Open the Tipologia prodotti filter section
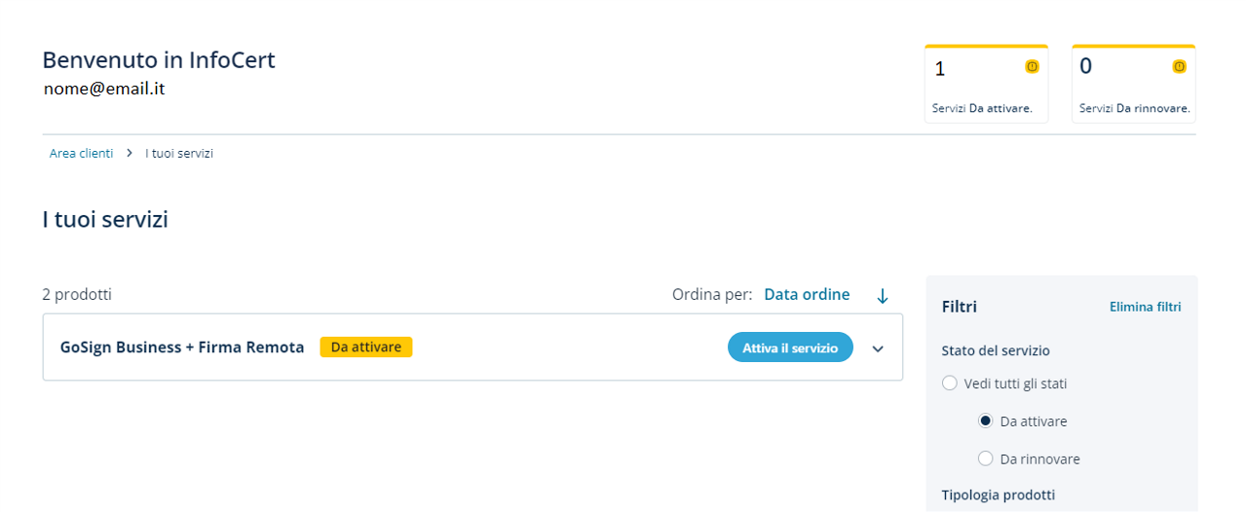1247x512 pixels. tap(998, 494)
